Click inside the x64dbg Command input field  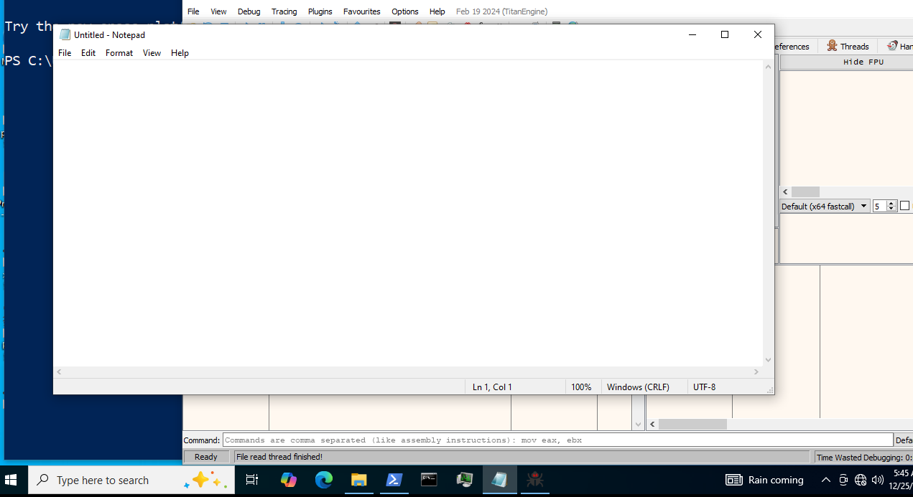tap(557, 440)
